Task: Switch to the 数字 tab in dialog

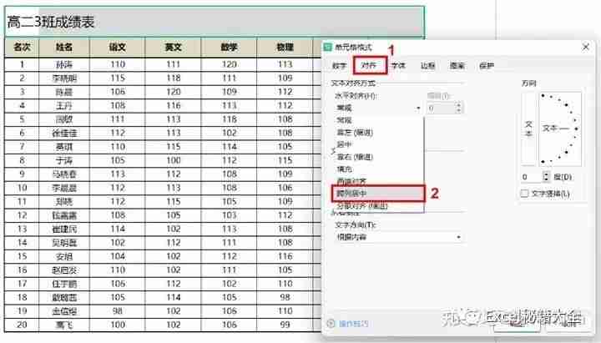Action: coord(339,66)
